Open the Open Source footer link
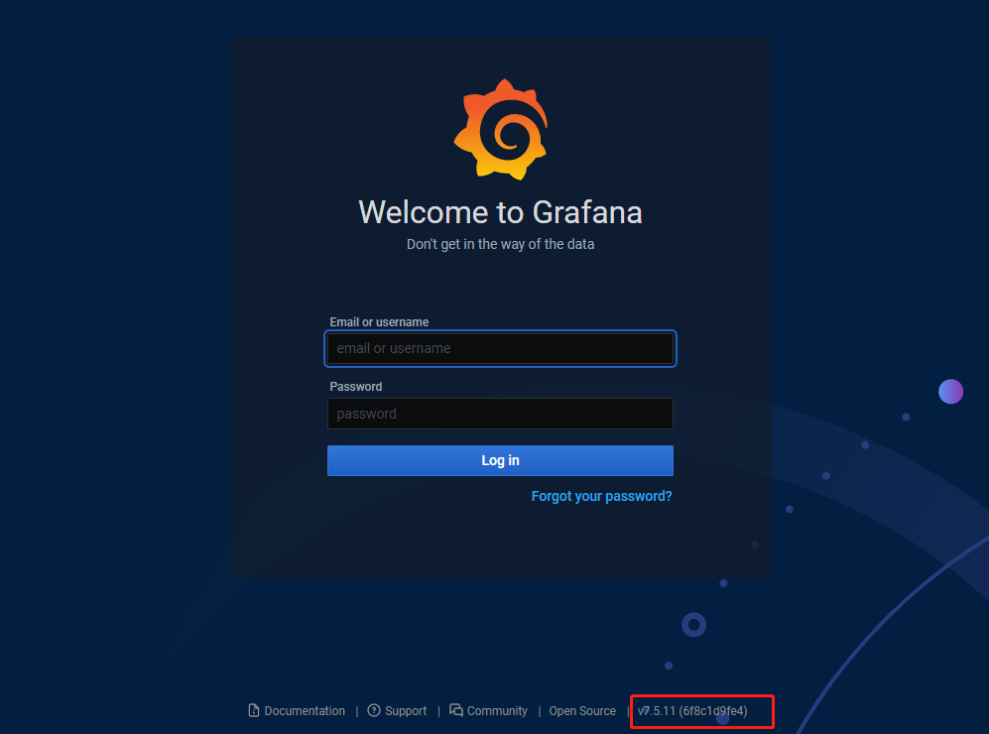Screen dimensions: 989x734 pyautogui.click(x=581, y=710)
